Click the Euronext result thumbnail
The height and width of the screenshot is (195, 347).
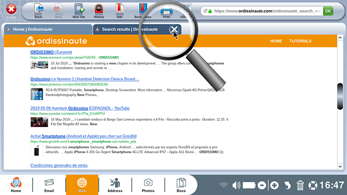(x=39, y=65)
